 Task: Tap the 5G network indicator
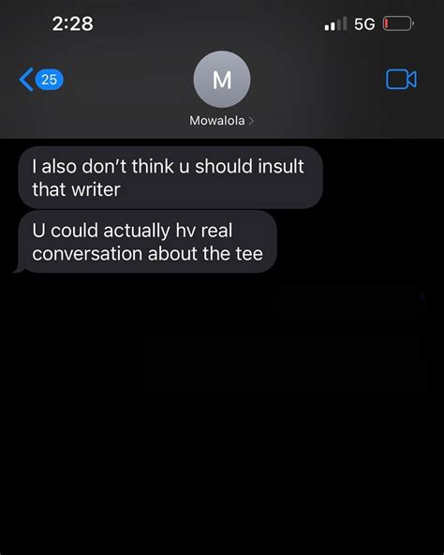364,24
